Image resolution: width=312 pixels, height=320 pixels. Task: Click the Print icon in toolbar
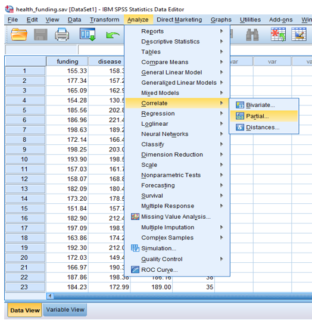tap(62, 35)
